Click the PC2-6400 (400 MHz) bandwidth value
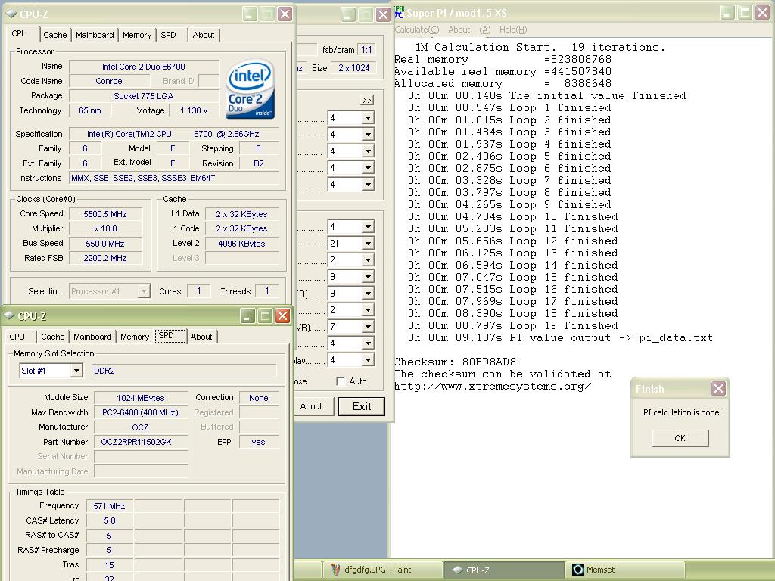Image resolution: width=775 pixels, height=581 pixels. tap(141, 412)
